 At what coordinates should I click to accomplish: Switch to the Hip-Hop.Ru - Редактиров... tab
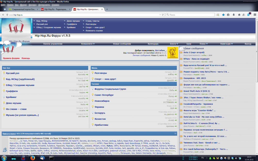point(56,9)
